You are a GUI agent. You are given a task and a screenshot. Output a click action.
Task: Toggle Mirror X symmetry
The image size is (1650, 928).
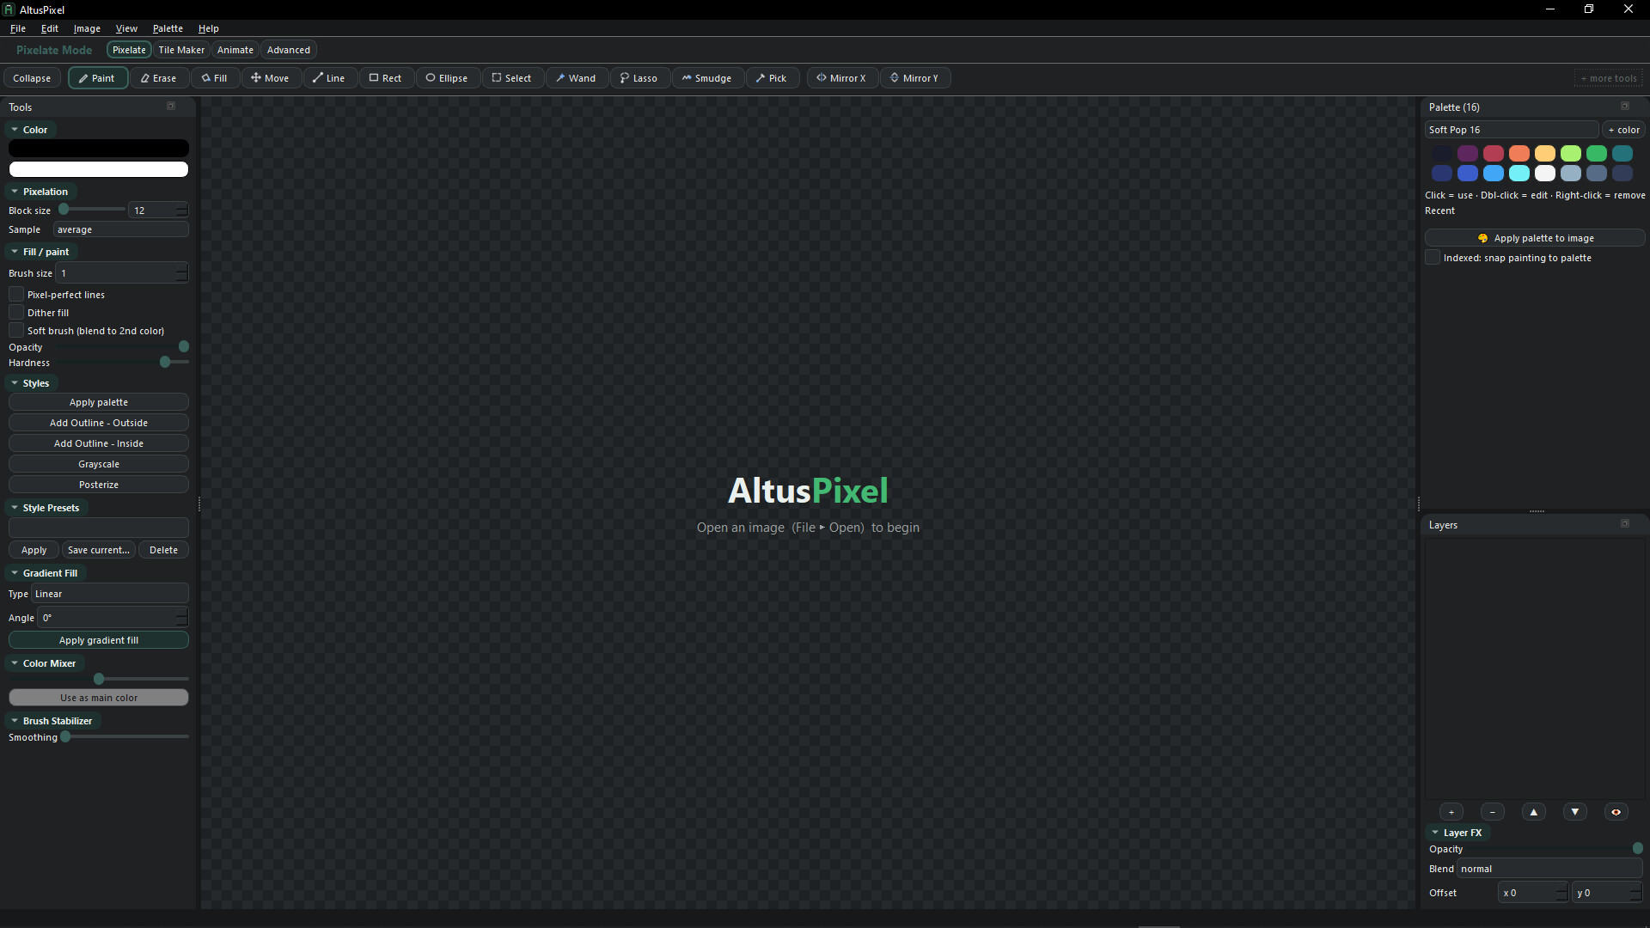point(842,78)
